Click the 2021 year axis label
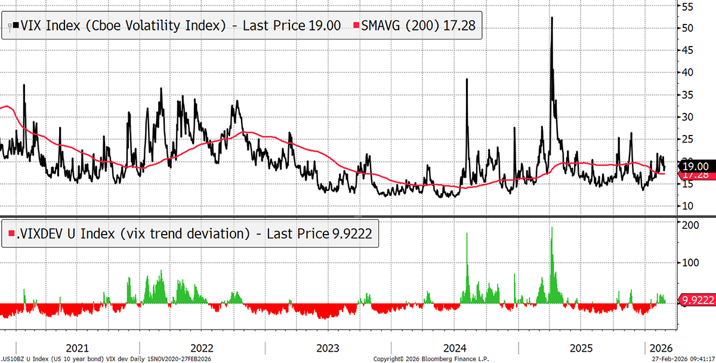 (x=77, y=348)
